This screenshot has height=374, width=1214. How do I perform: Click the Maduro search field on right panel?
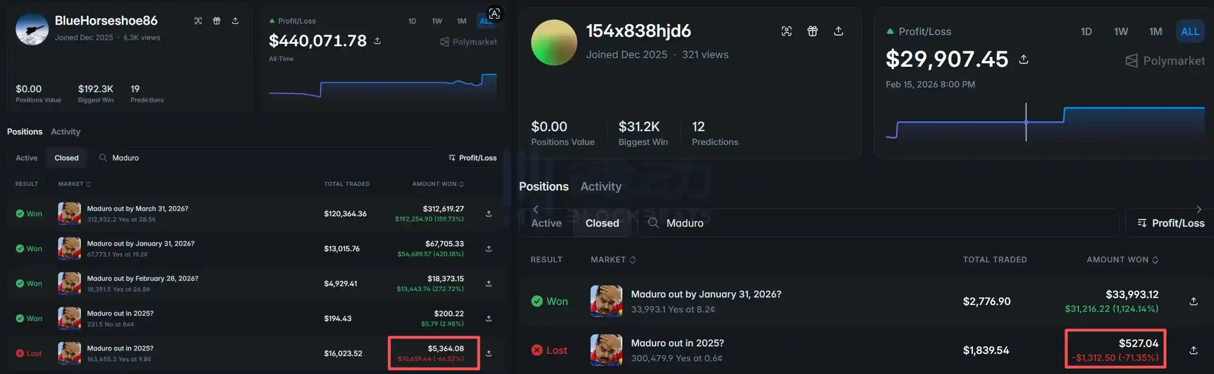[878, 223]
